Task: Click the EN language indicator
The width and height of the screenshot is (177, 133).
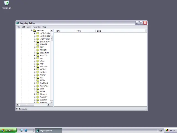Action: pyautogui.click(x=160, y=131)
